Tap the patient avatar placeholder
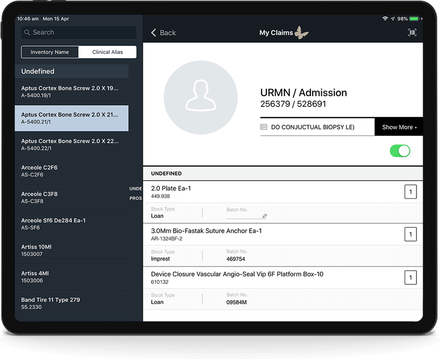The image size is (443, 359). pos(201,98)
